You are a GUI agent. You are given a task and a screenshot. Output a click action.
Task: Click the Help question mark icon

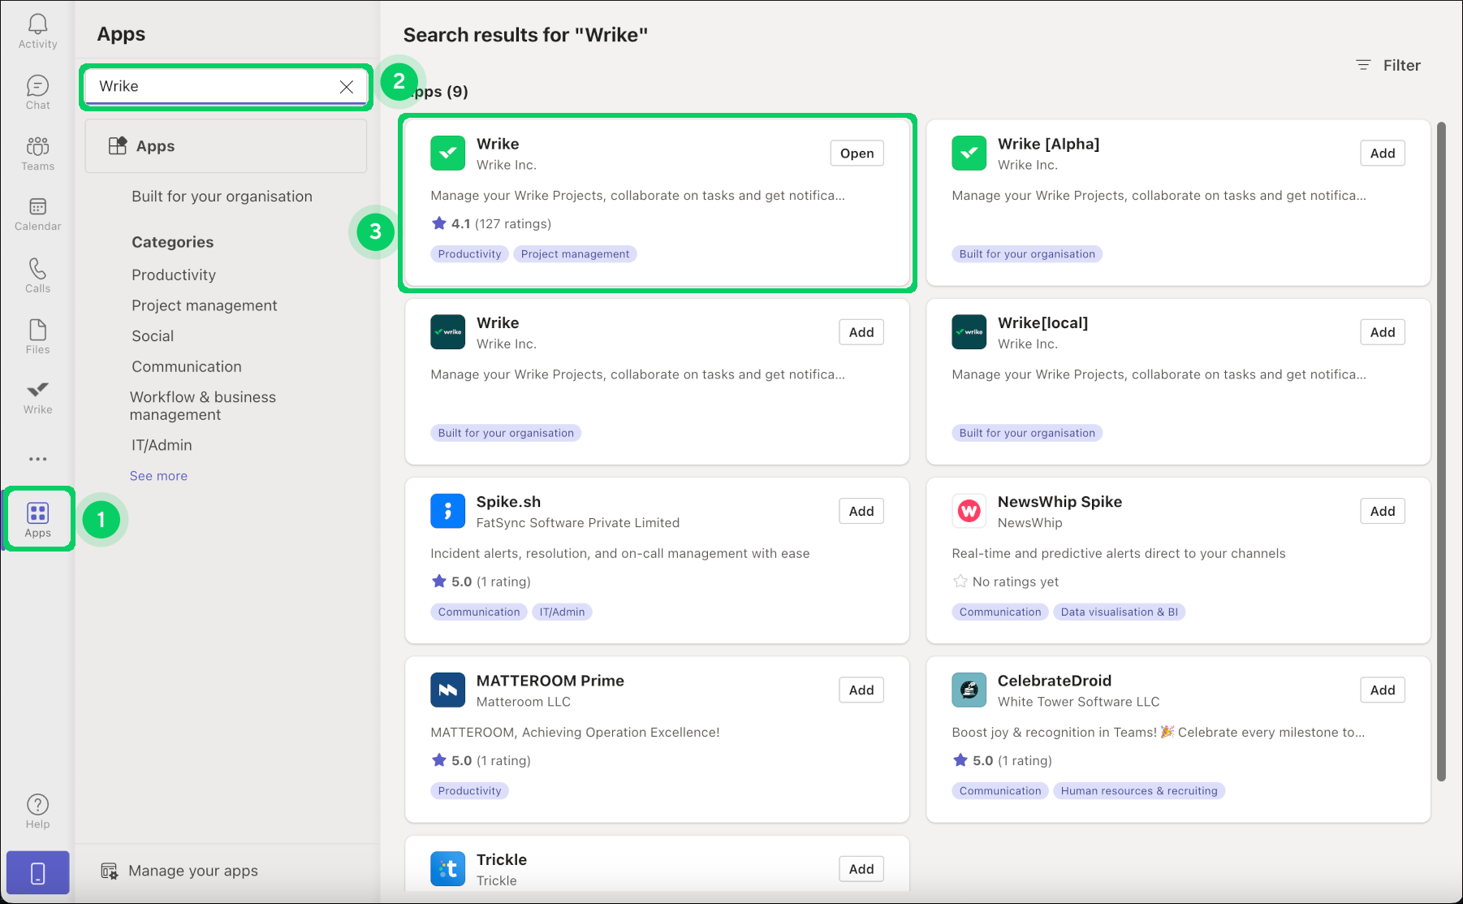(x=37, y=811)
